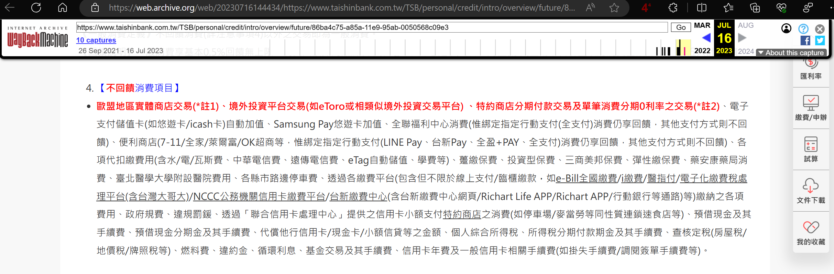Viewport: 834px width, 274px height.
Task: Start Read Aloud from the address bar
Action: (590, 8)
